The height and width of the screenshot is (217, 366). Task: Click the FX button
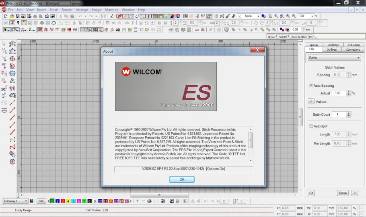coord(311,193)
